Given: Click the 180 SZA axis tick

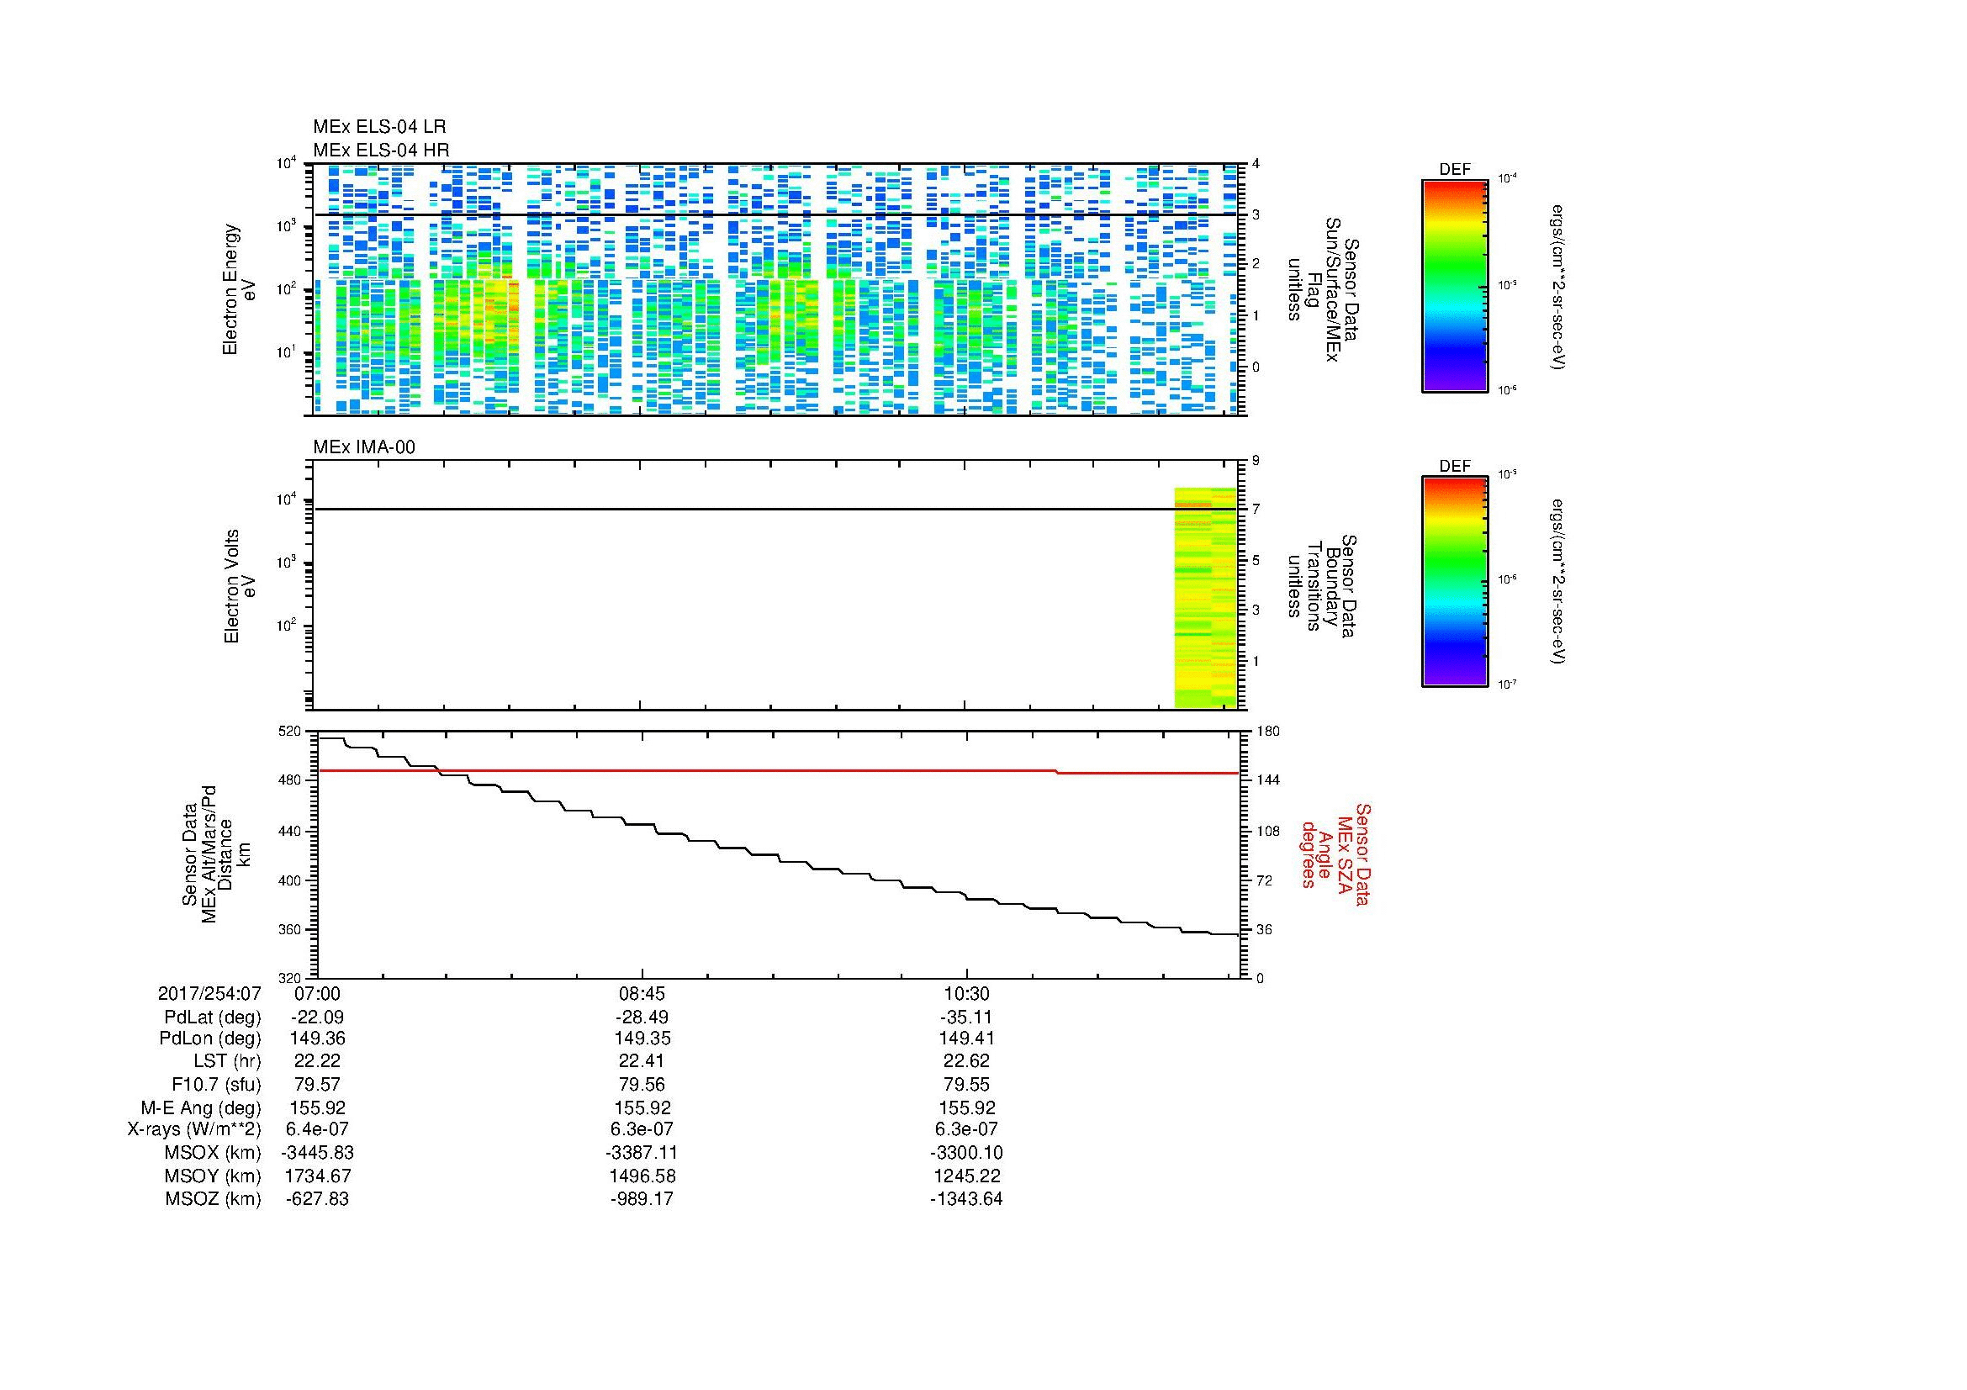Looking at the screenshot, I should tap(1268, 731).
